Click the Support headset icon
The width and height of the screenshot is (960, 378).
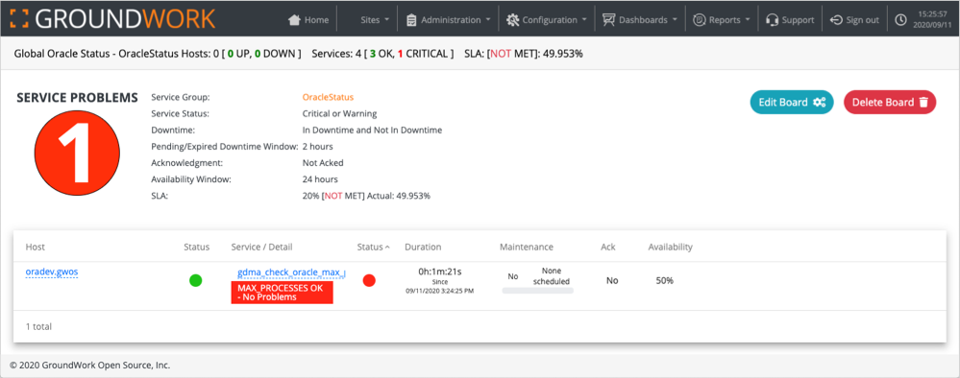[772, 20]
